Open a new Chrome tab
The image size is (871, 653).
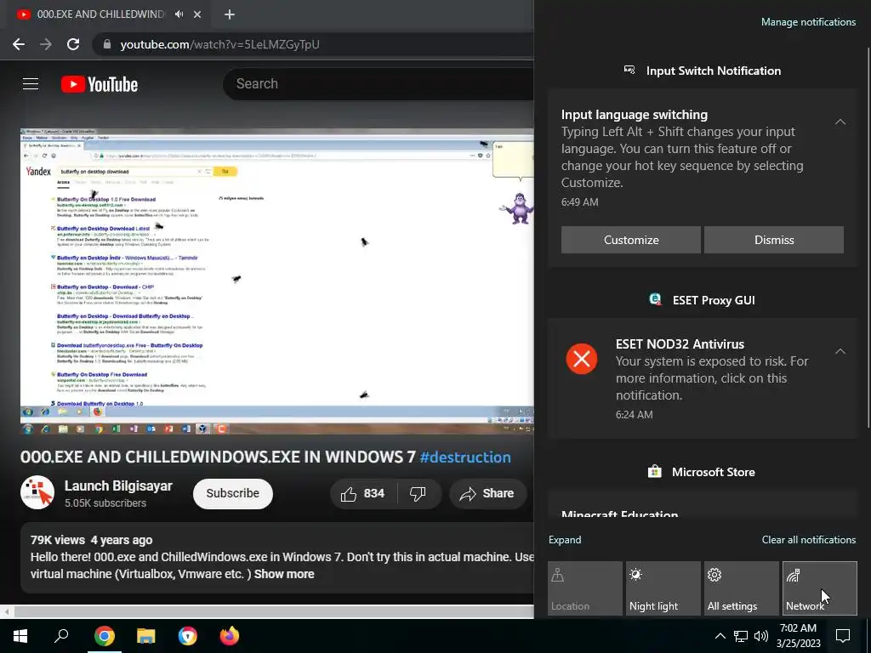click(230, 14)
